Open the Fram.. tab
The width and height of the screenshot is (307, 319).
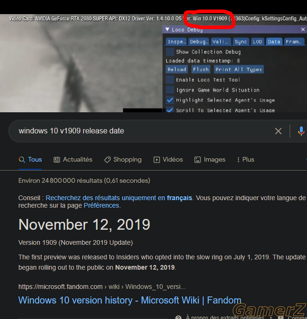pos(294,41)
